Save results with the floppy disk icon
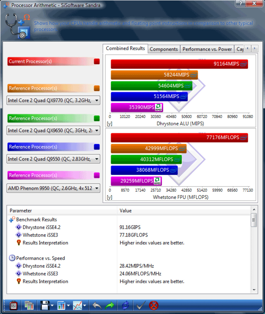 coord(45,306)
